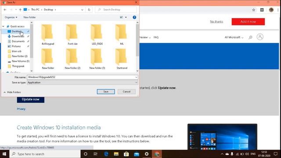Open the Font size folder
The width and height of the screenshot is (281, 158).
pyautogui.click(x=72, y=35)
